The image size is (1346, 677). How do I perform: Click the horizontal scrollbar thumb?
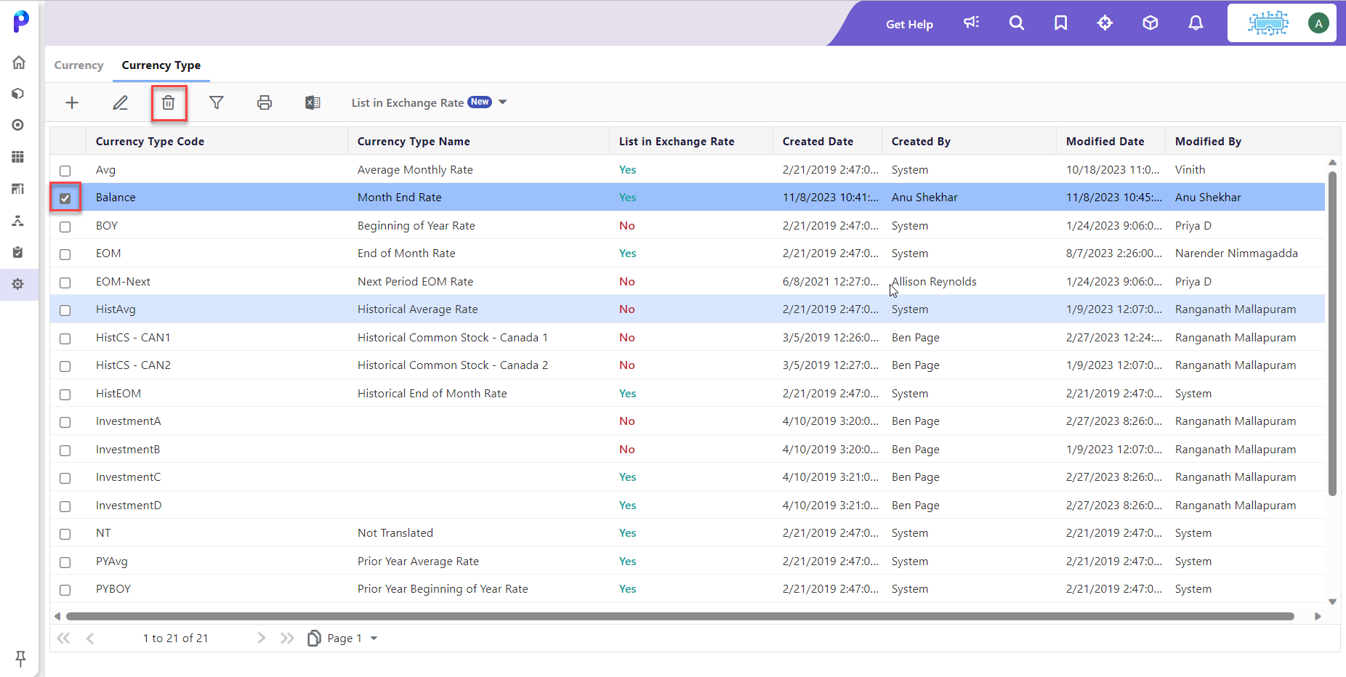coord(680,616)
